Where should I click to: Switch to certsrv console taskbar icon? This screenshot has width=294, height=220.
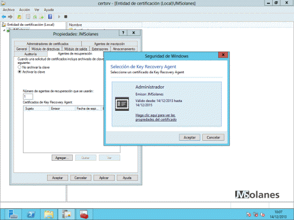(66, 214)
